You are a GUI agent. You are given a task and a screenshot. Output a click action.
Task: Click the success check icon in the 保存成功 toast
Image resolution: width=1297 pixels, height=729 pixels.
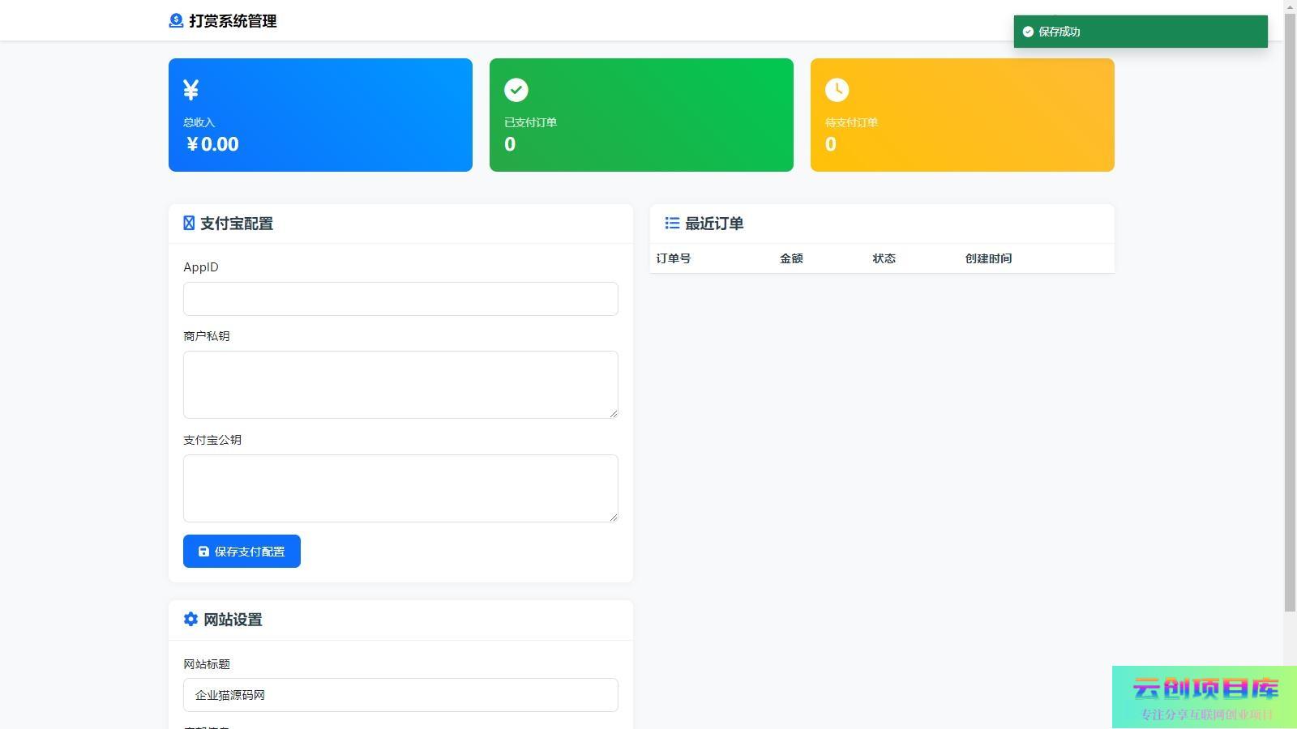1028,32
